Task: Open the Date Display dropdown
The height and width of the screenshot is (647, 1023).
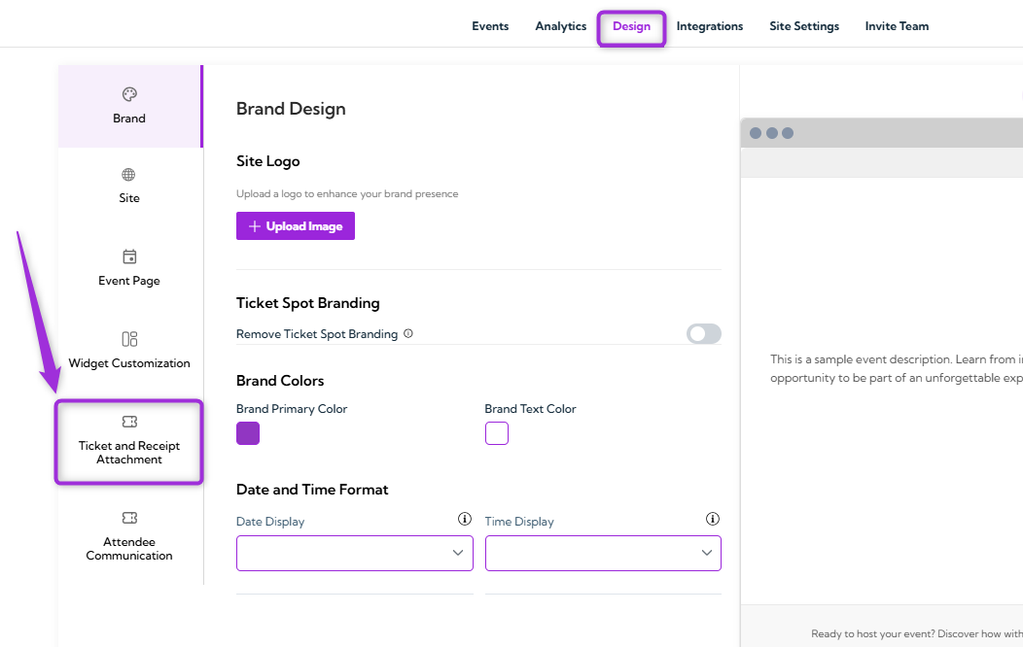Action: [x=354, y=553]
